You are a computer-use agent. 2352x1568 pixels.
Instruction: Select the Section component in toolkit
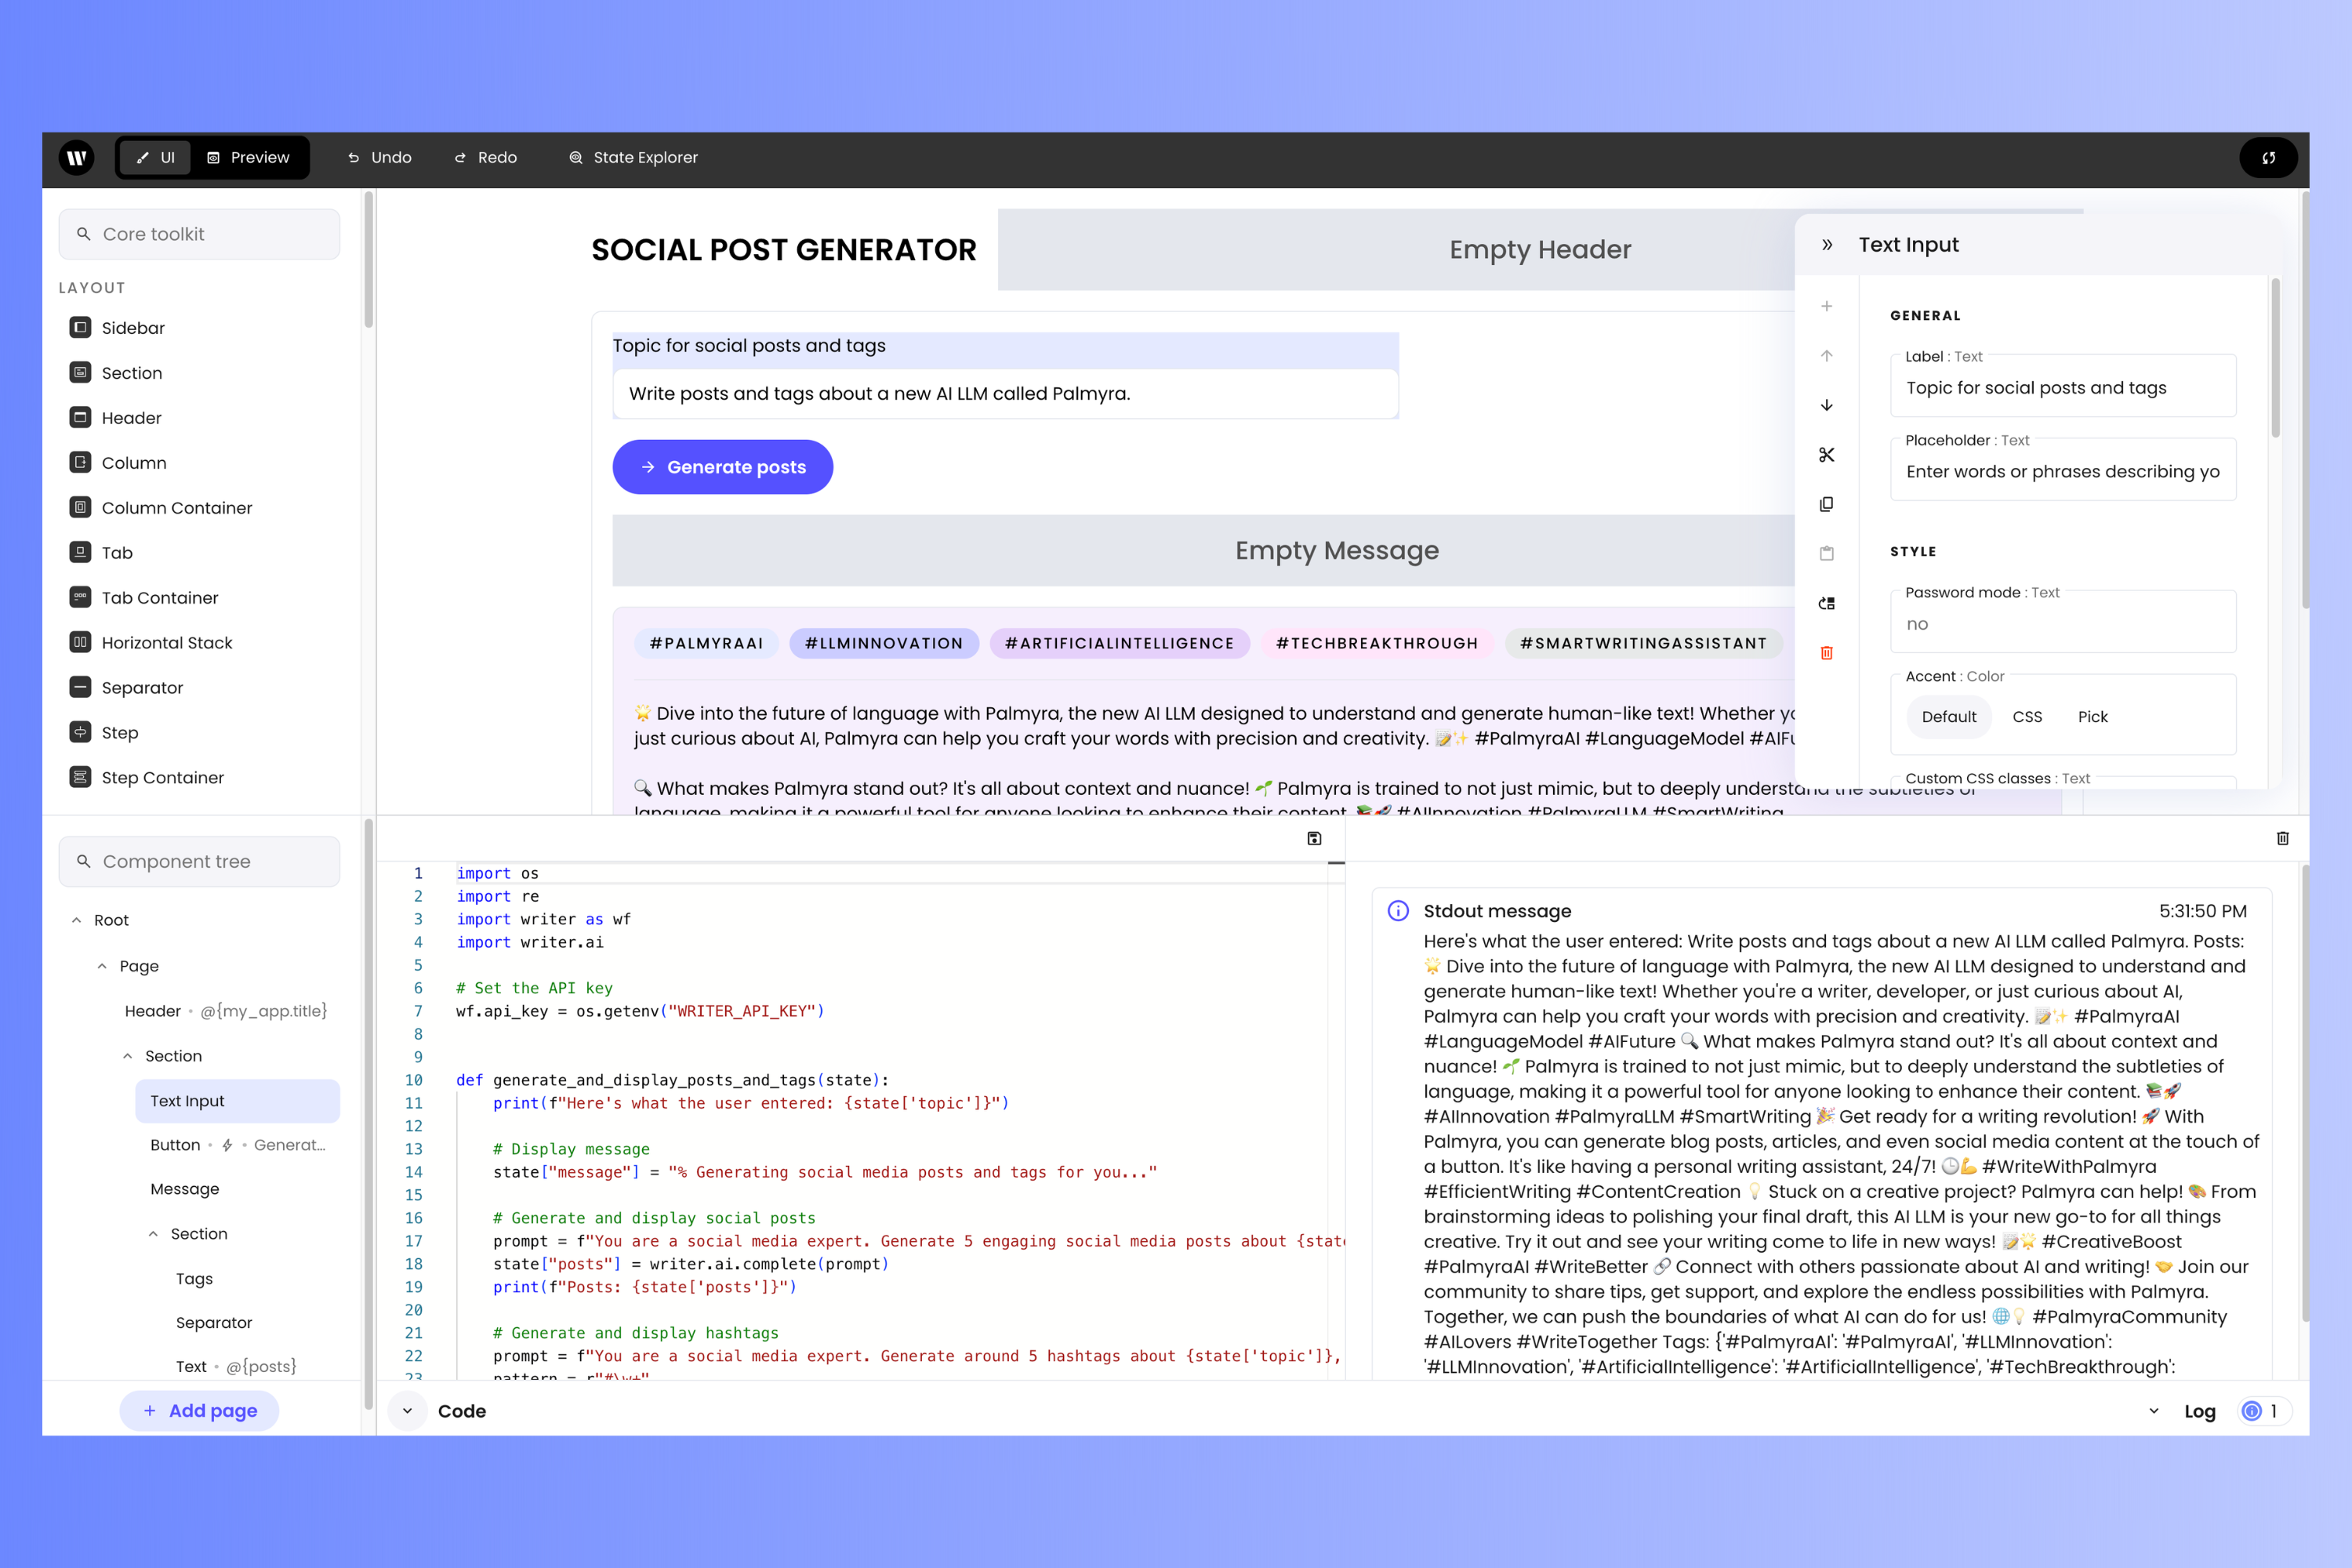point(131,372)
